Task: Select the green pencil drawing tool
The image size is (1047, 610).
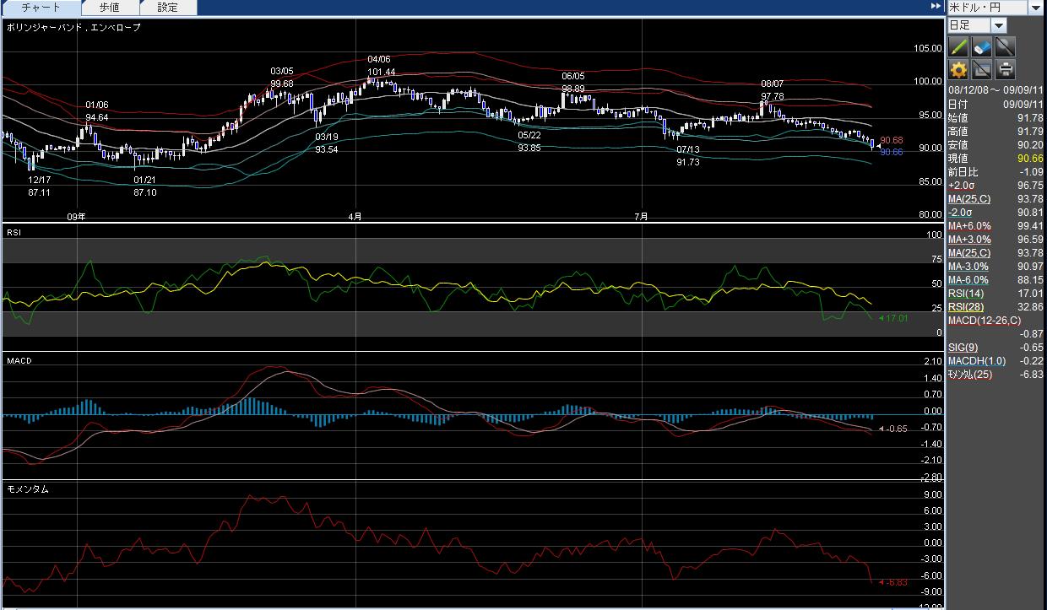Action: pos(958,46)
